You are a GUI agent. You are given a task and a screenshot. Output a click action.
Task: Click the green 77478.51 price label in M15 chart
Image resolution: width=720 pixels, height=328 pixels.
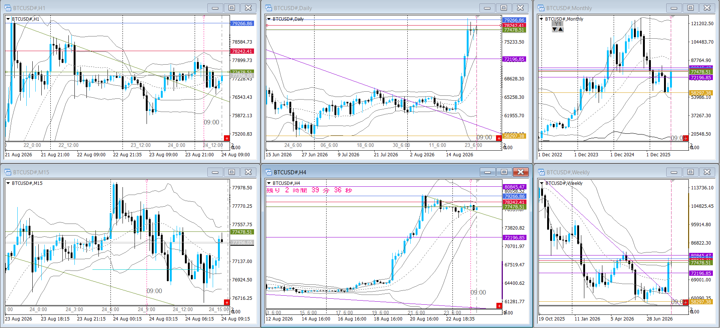click(x=242, y=232)
